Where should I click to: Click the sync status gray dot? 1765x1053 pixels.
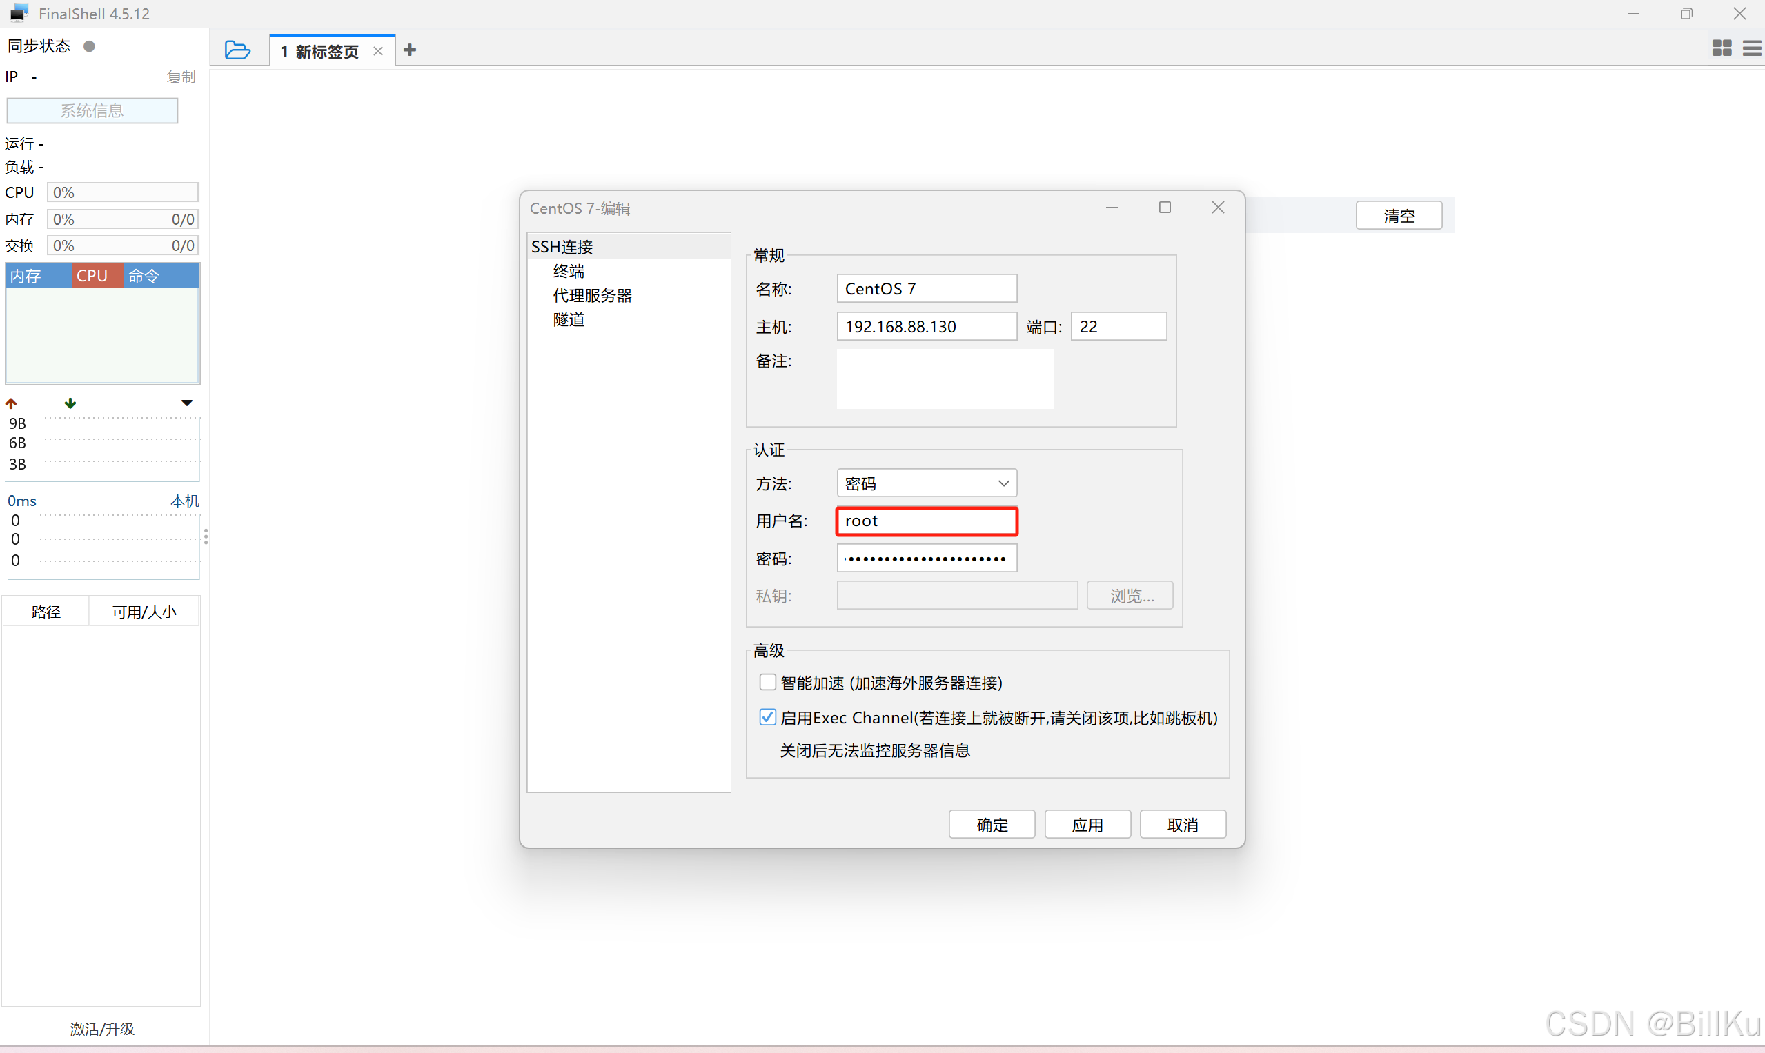pos(90,46)
